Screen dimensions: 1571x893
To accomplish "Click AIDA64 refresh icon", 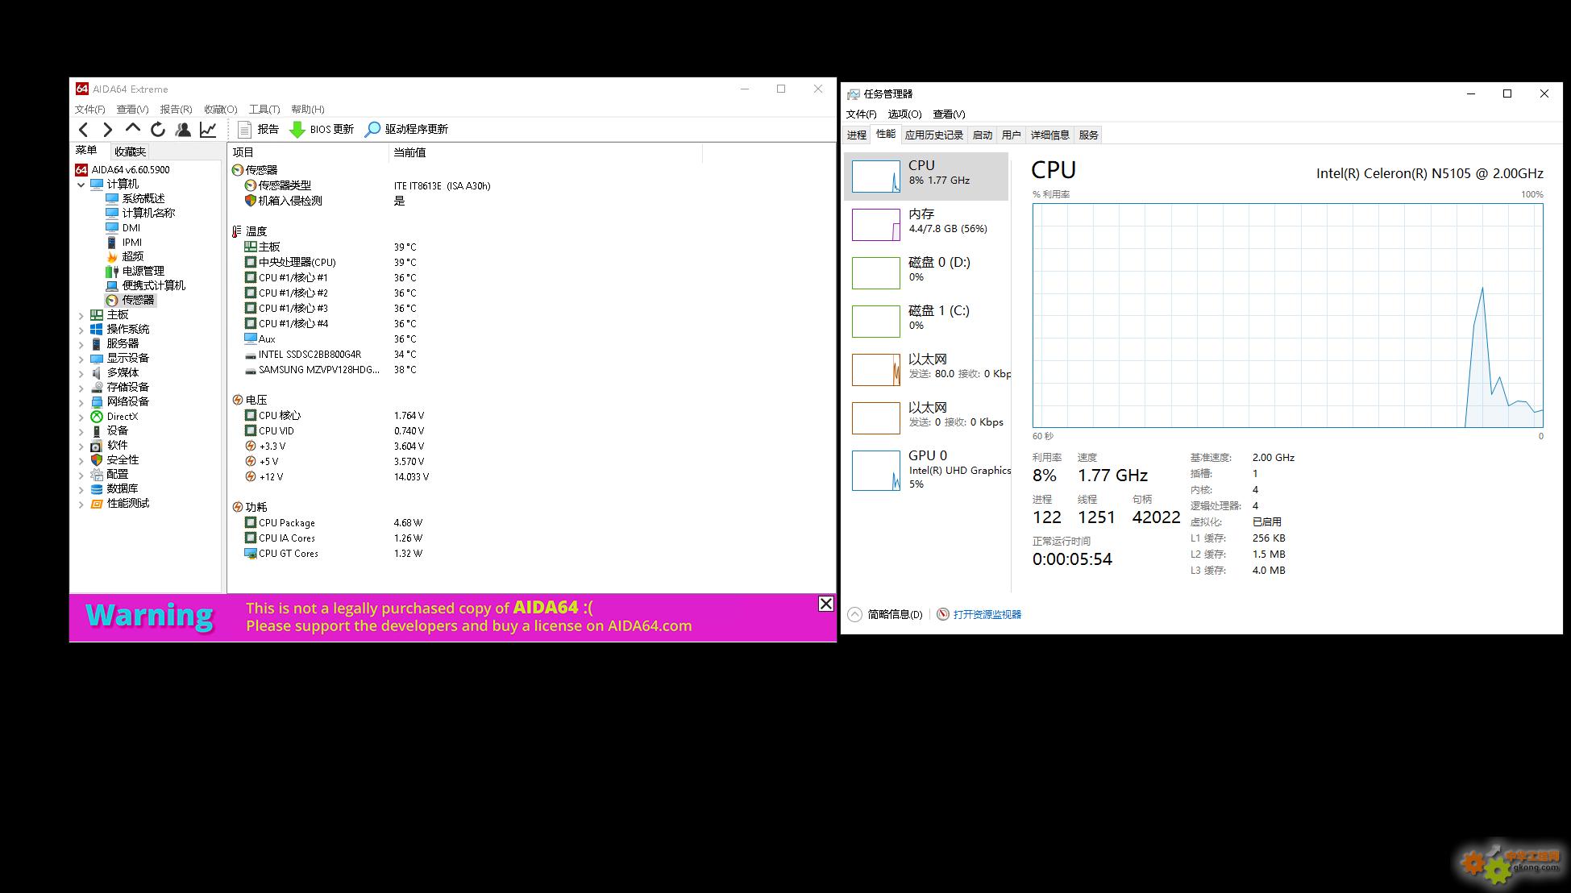I will point(158,129).
